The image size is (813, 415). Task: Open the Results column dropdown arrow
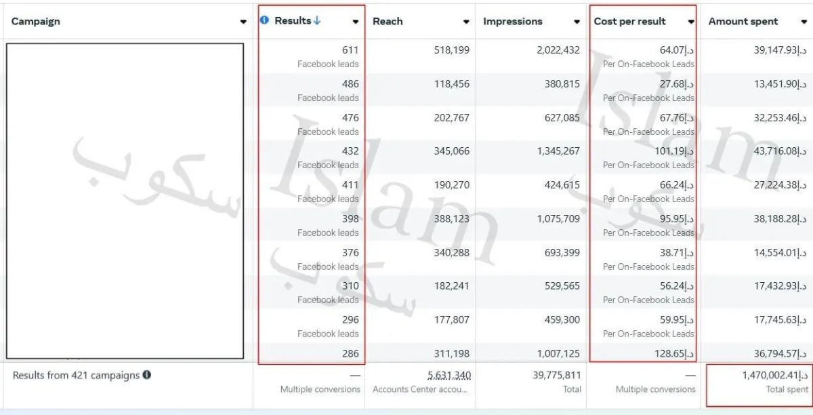coord(356,22)
